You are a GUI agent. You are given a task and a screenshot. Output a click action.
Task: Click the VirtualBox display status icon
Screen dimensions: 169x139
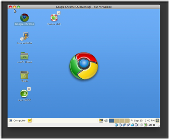click(136, 125)
